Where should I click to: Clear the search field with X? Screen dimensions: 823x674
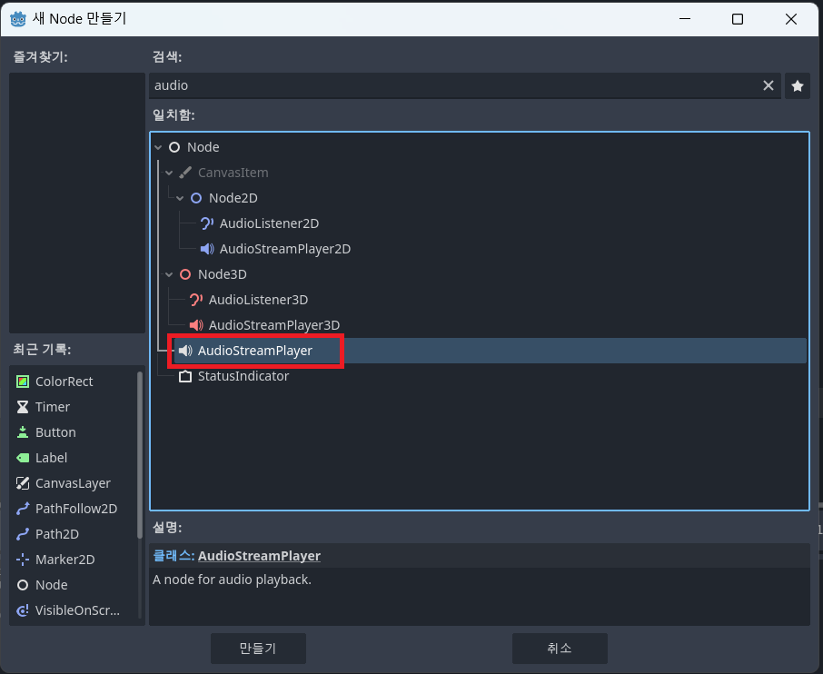click(768, 85)
